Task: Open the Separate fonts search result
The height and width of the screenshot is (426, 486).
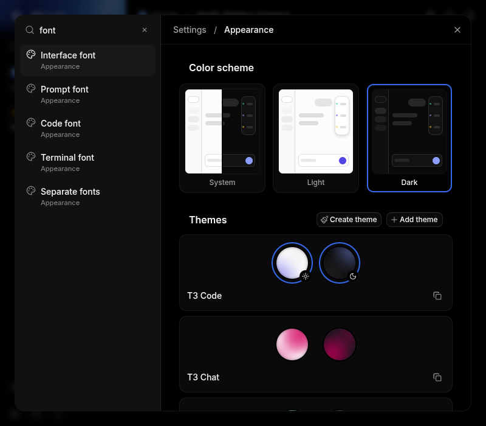Action: click(87, 197)
